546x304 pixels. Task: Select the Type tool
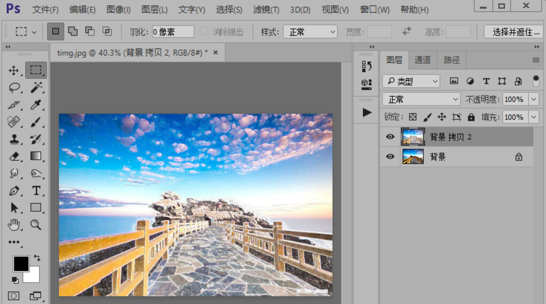35,190
